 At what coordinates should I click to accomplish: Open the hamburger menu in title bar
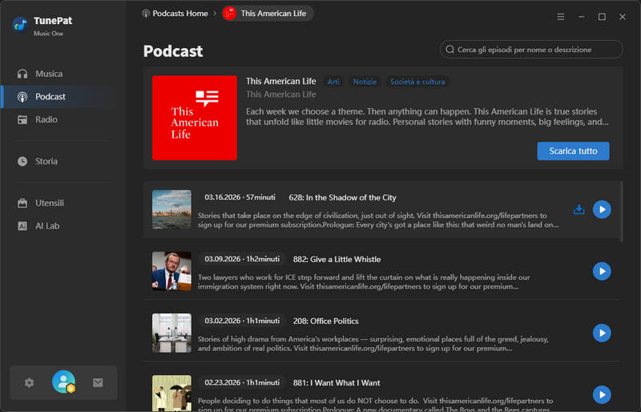(x=561, y=16)
